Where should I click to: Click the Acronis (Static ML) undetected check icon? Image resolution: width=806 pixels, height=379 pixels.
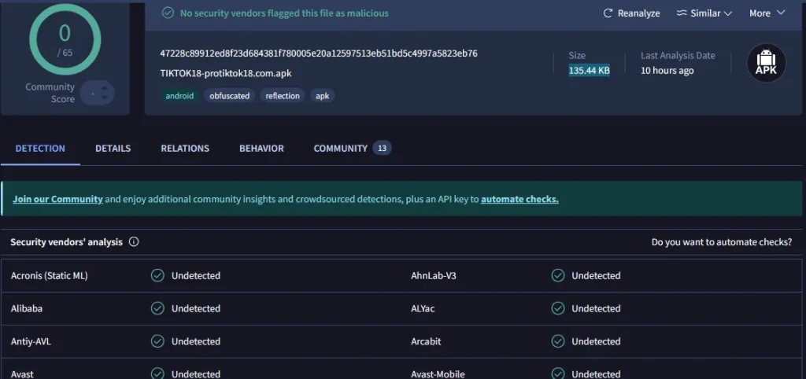[157, 276]
